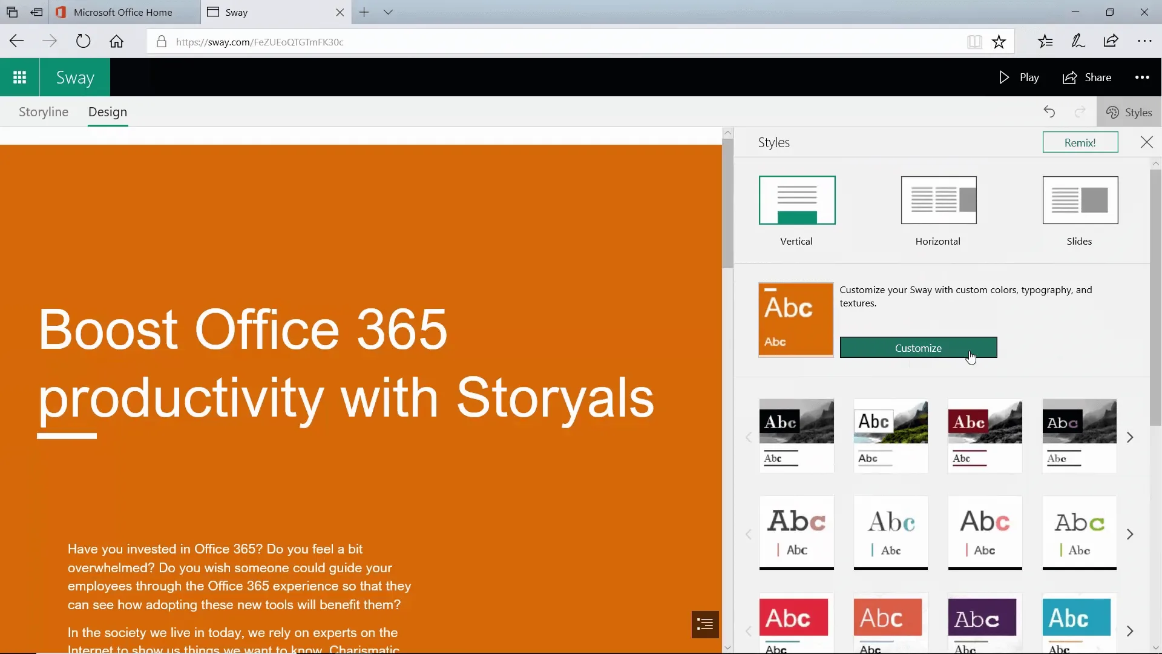Apply the coral Abc color style

(x=890, y=624)
